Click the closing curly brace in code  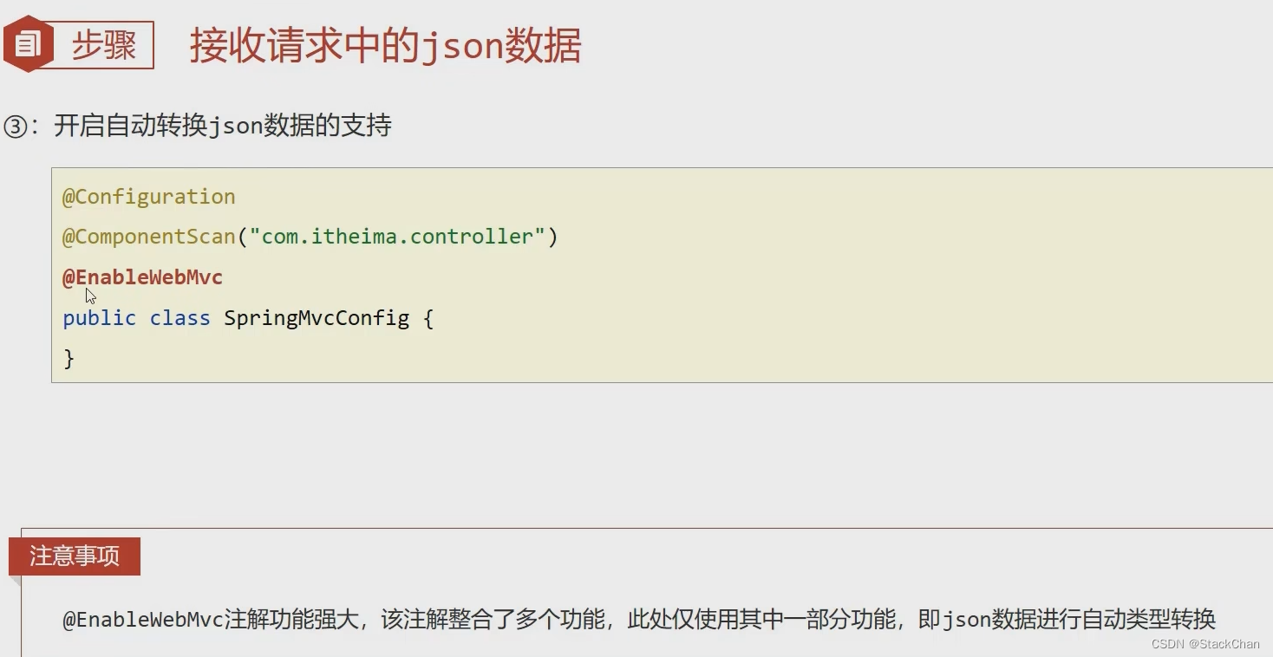[69, 358]
